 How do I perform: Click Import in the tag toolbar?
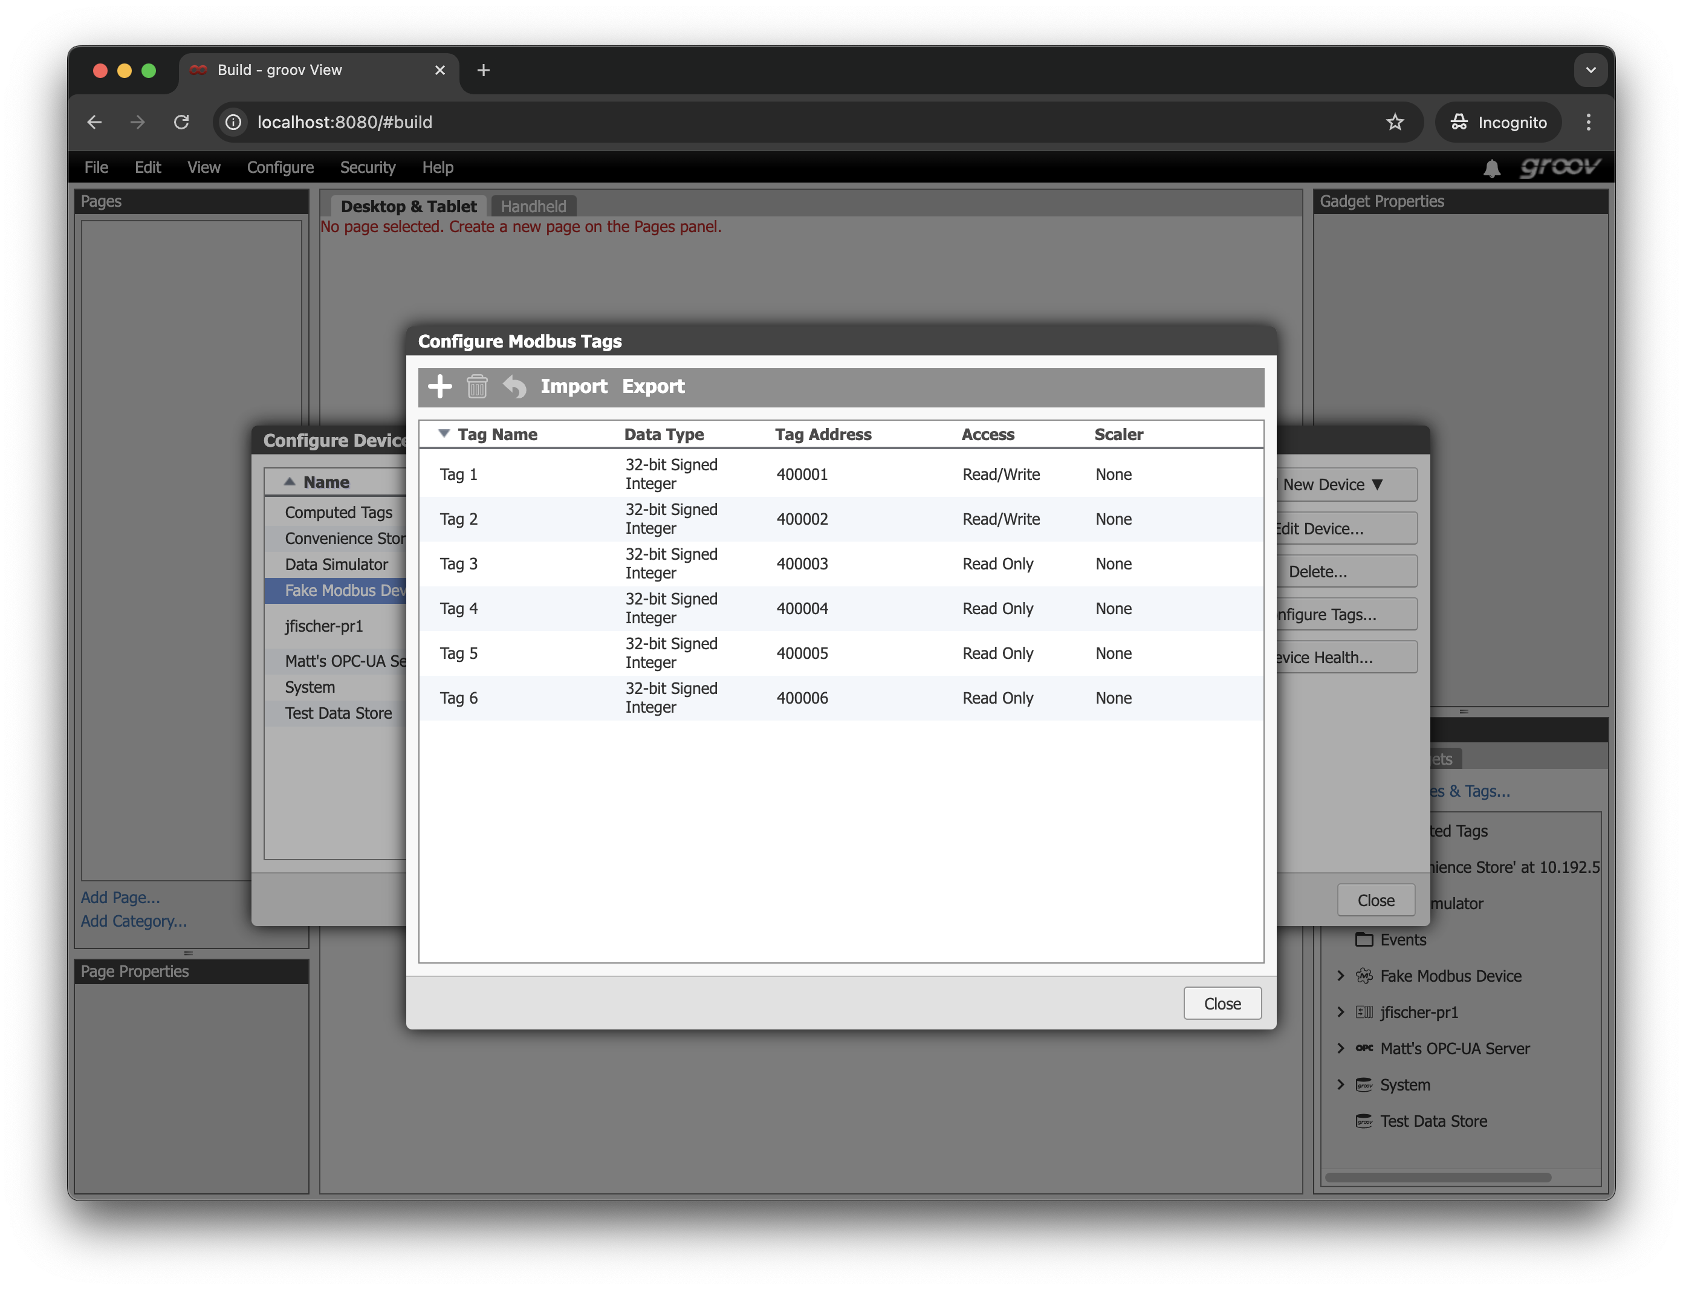574,386
